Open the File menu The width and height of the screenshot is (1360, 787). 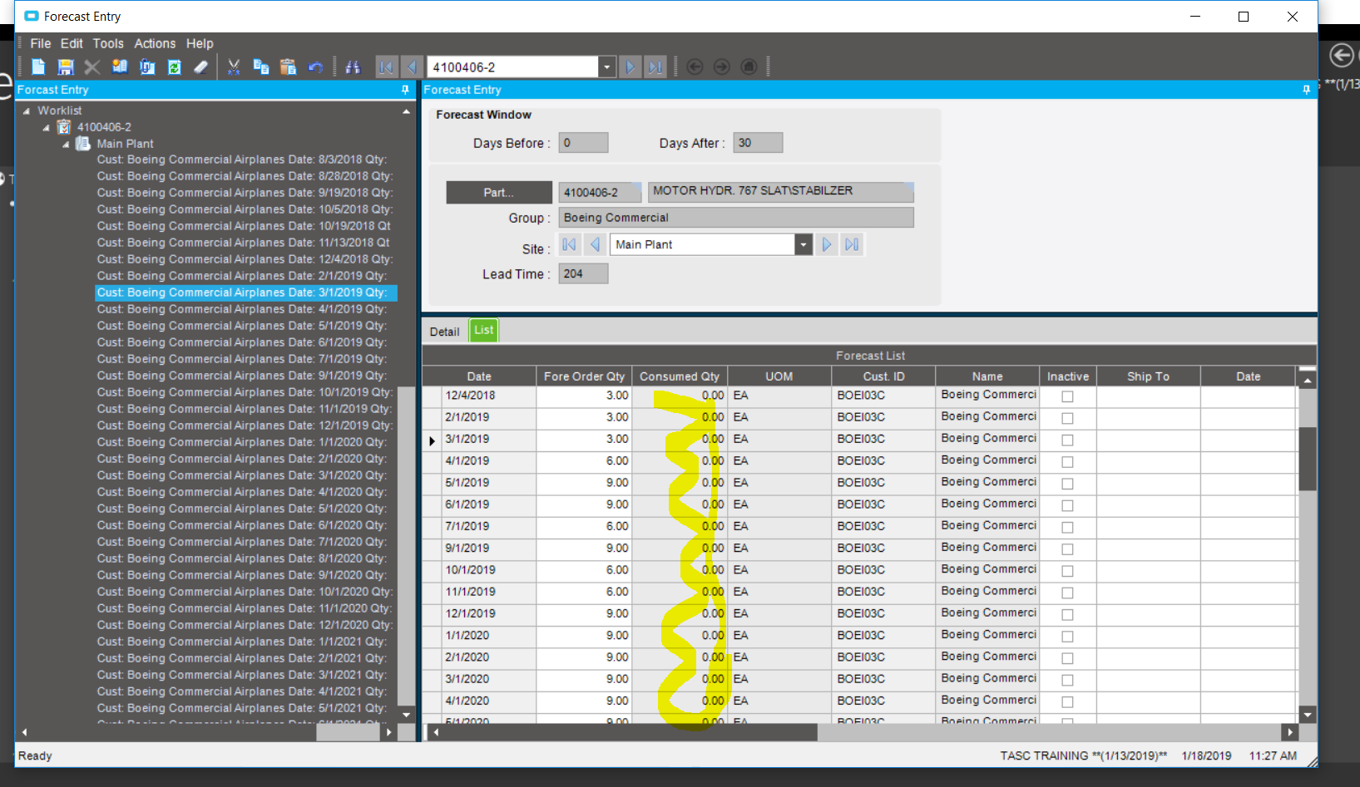click(41, 43)
